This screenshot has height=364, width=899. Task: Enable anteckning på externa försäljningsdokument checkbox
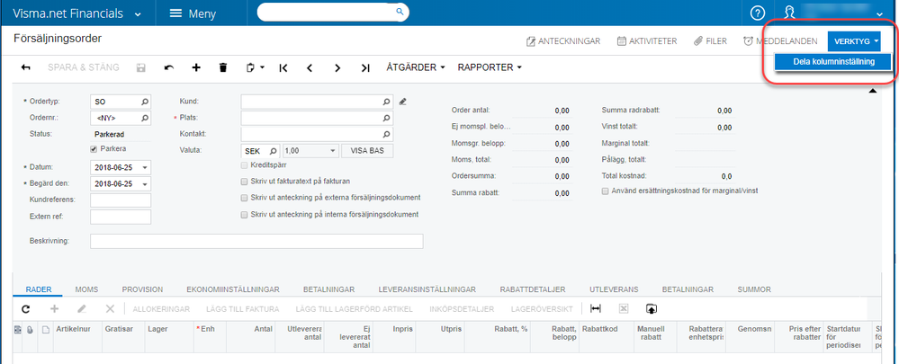244,198
